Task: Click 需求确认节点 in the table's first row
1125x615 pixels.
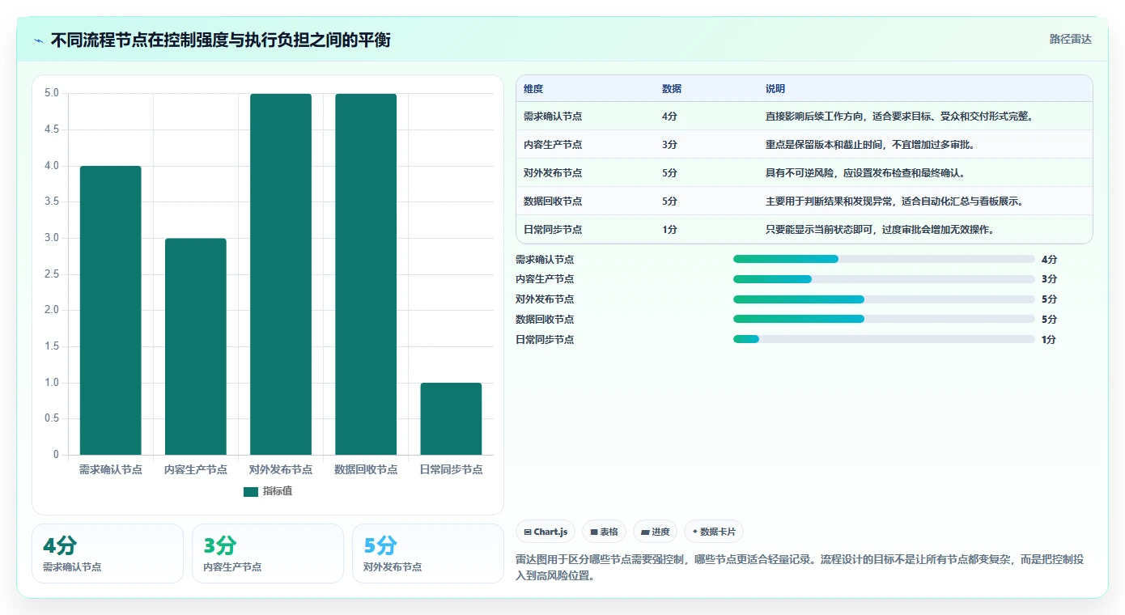Action: coord(553,117)
